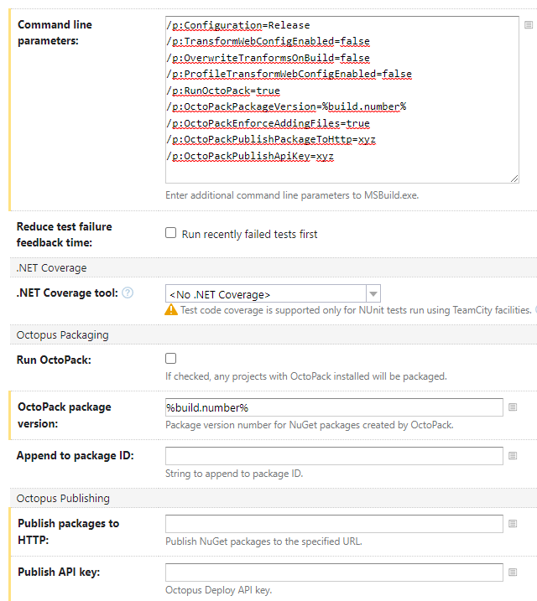Click the yellow warning triangle icon
This screenshot has width=537, height=601.
171,309
